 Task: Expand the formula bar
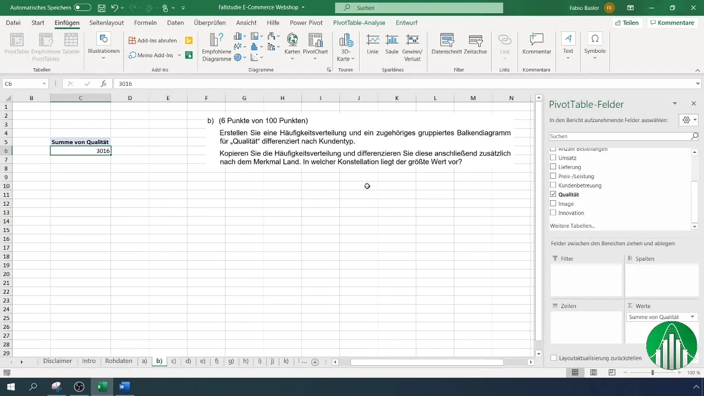click(x=698, y=84)
